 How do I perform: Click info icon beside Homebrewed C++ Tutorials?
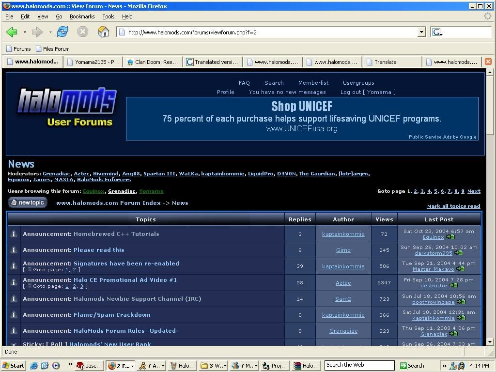point(14,234)
